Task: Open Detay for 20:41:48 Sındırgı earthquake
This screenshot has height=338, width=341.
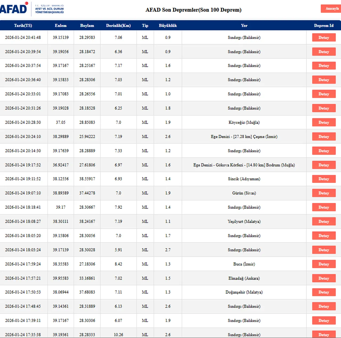Action: pyautogui.click(x=324, y=38)
